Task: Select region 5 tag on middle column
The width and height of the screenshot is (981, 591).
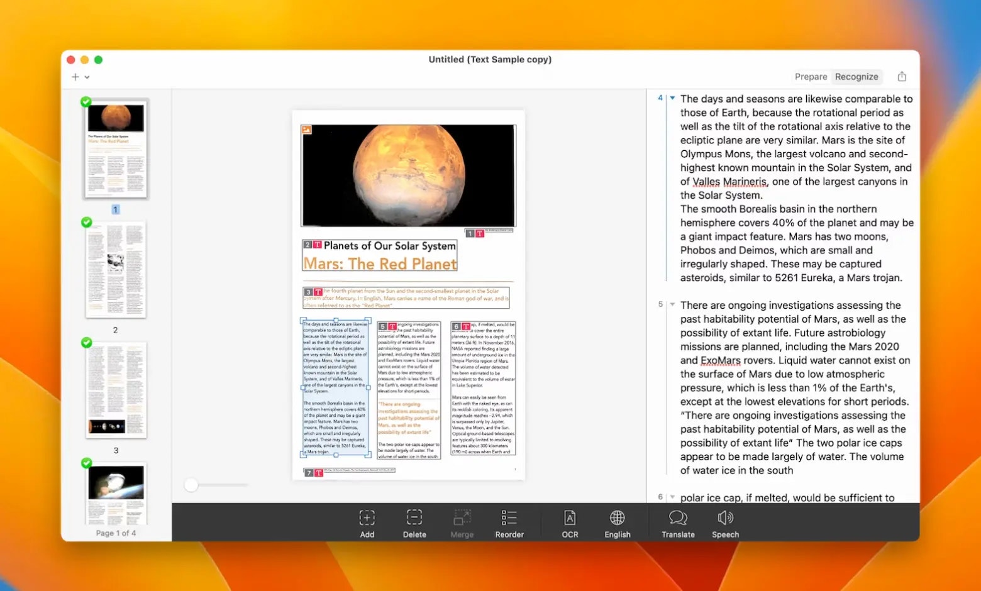Action: [x=387, y=326]
